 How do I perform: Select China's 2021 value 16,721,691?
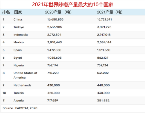[x=104, y=19]
